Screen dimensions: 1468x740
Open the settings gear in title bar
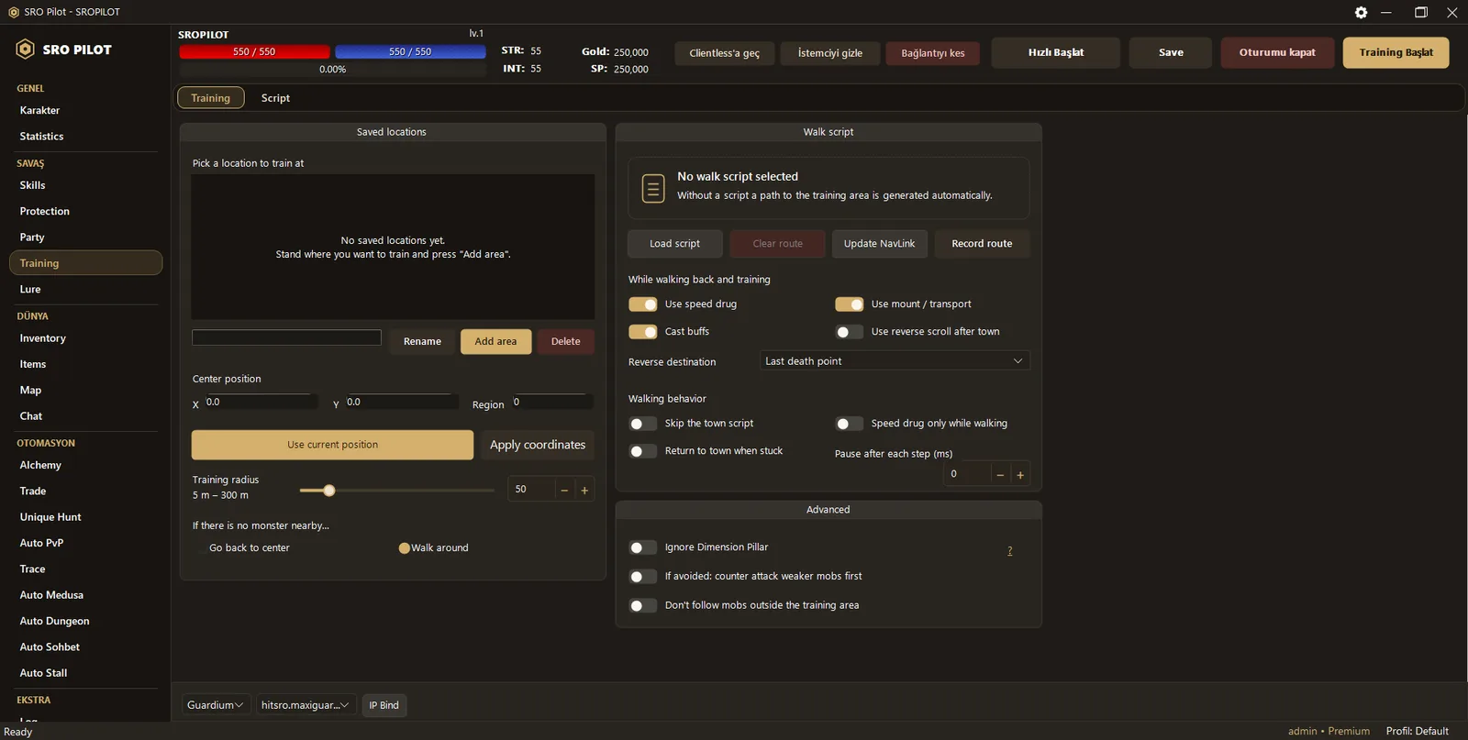point(1361,13)
